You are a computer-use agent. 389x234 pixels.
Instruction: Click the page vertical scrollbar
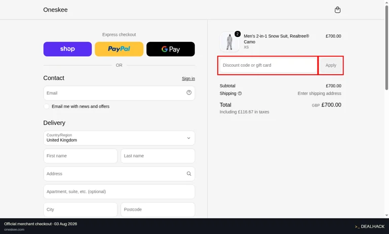pos(386,47)
